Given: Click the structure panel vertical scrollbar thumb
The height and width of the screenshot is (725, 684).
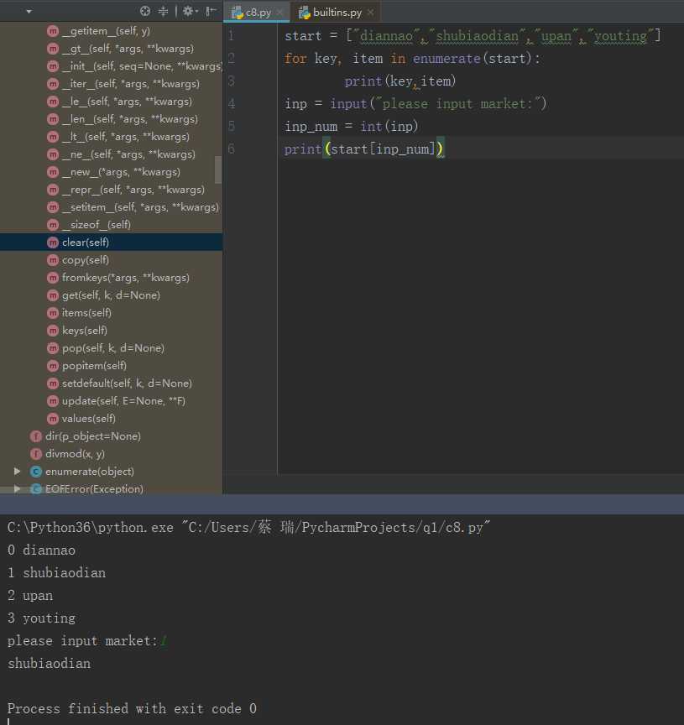Looking at the screenshot, I should tap(218, 170).
